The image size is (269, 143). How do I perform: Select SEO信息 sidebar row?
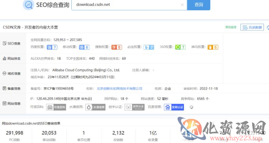[13, 43]
